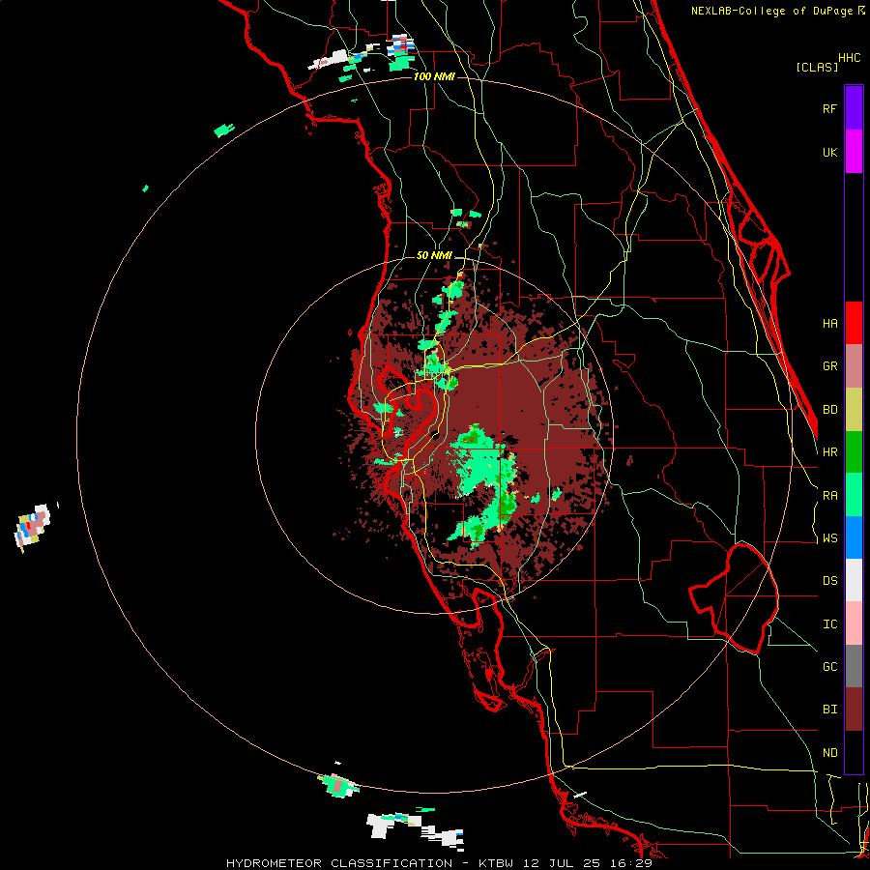This screenshot has width=870, height=870.
Task: Click the RA light green legend swatch
Action: pyautogui.click(x=854, y=495)
